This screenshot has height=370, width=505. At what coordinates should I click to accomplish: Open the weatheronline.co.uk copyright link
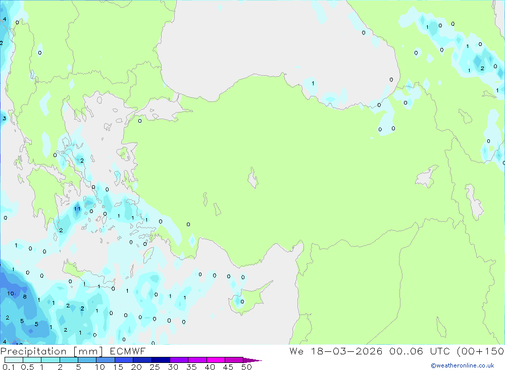pos(463,365)
